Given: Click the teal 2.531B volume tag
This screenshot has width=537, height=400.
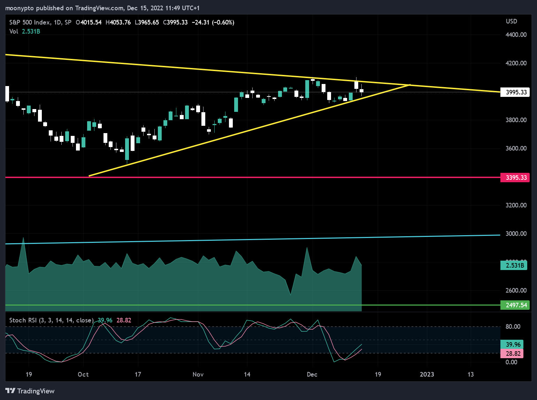Looking at the screenshot, I should pyautogui.click(x=514, y=266).
